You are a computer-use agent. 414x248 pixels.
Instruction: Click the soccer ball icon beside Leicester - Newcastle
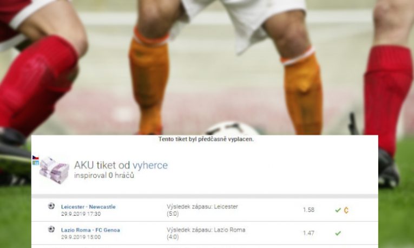[x=51, y=206]
